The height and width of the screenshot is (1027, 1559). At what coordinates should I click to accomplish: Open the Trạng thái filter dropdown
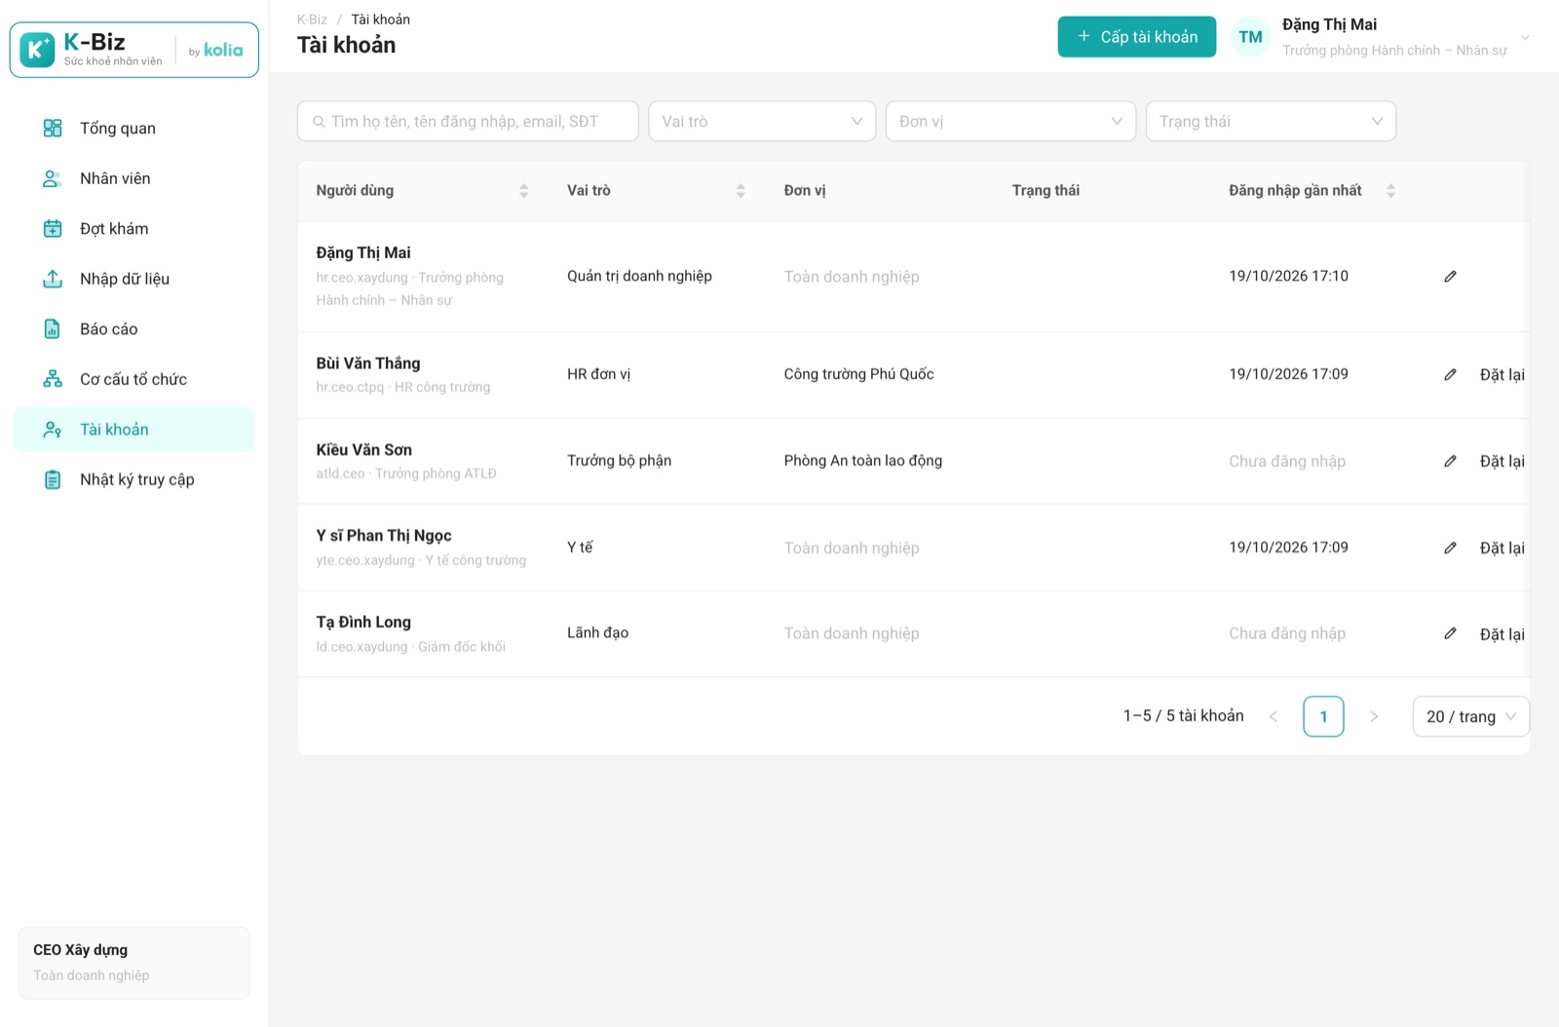[x=1271, y=122]
